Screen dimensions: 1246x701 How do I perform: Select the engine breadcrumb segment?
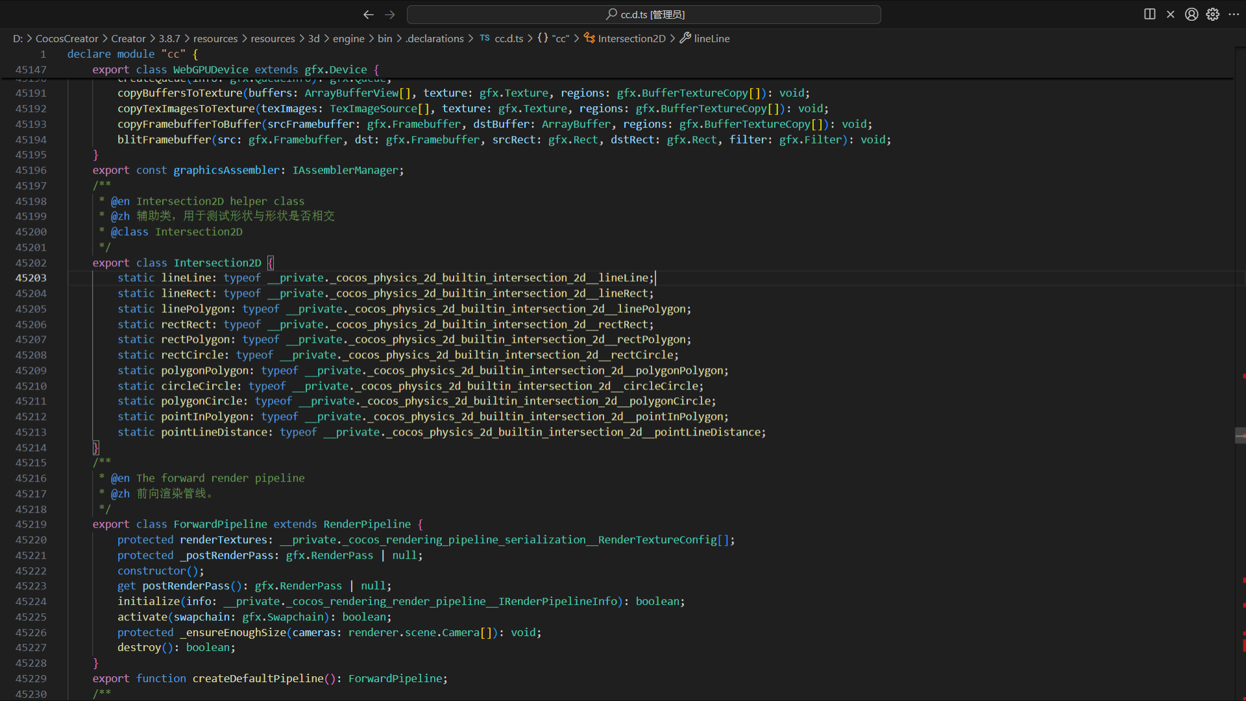tap(348, 38)
